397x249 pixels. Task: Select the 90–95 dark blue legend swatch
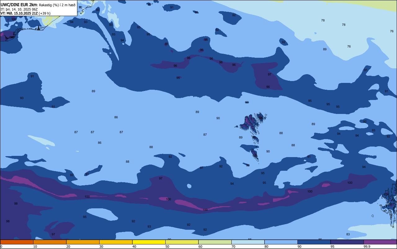314,242
